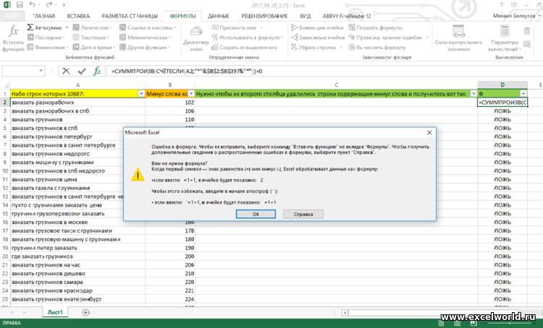The image size is (543, 328).
Task: Click Справка button in the dialog
Action: point(303,214)
